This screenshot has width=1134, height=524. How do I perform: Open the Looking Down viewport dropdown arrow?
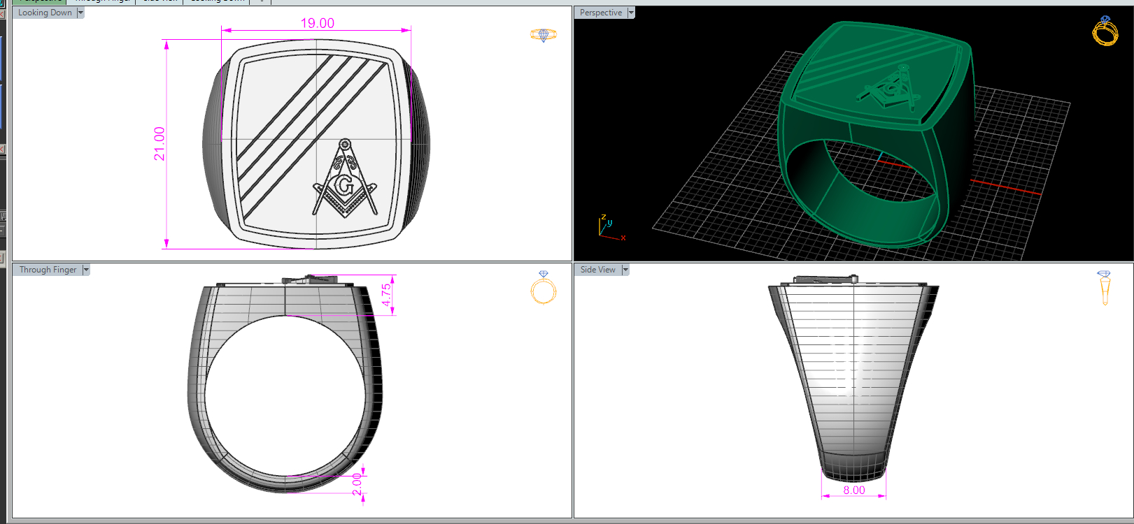click(80, 13)
